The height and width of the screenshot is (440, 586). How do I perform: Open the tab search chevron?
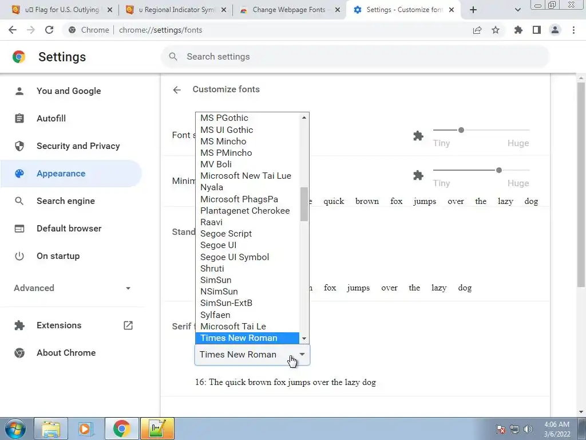(x=517, y=10)
